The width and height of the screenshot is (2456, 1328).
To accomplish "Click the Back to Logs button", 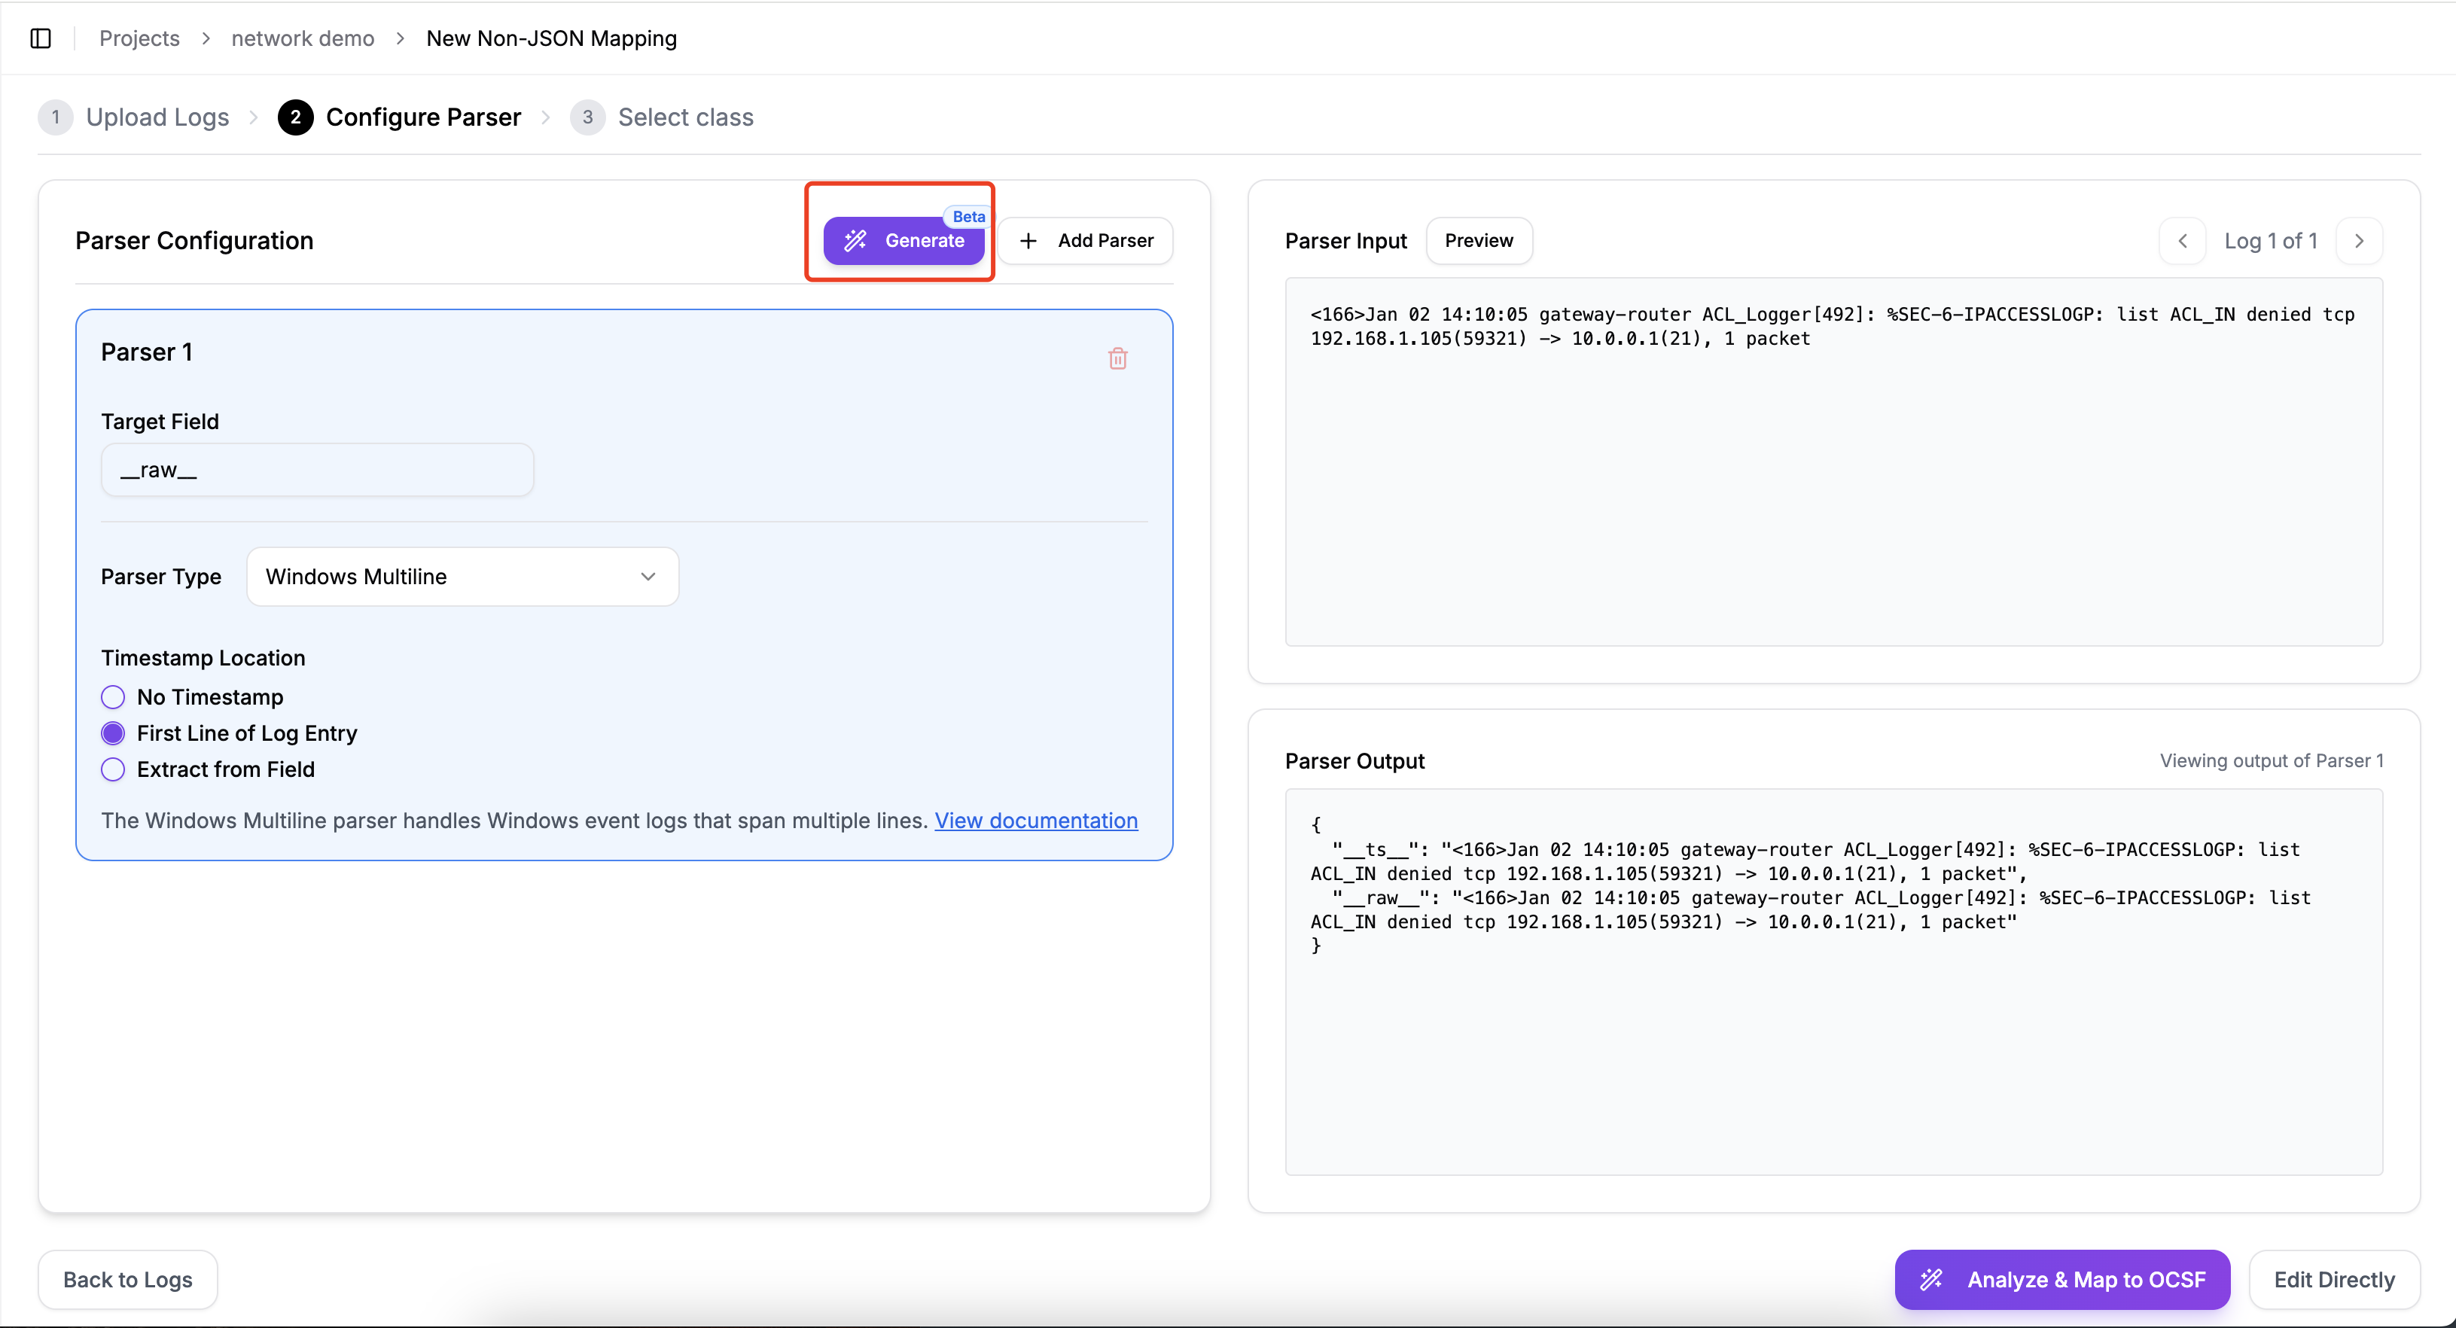I will pos(128,1279).
